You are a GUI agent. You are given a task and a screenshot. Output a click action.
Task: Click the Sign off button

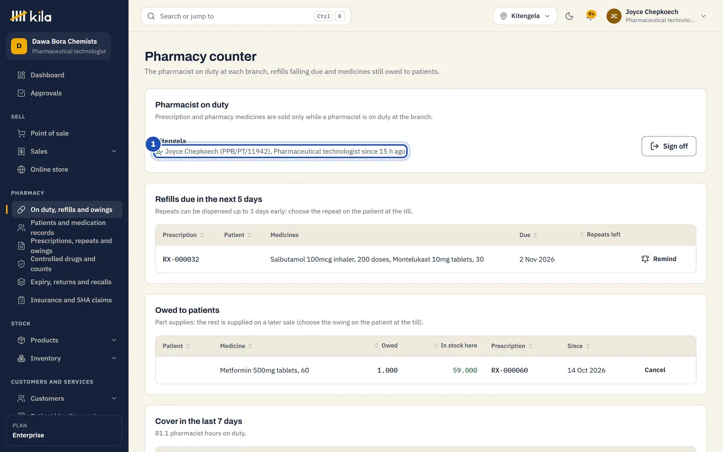point(669,146)
